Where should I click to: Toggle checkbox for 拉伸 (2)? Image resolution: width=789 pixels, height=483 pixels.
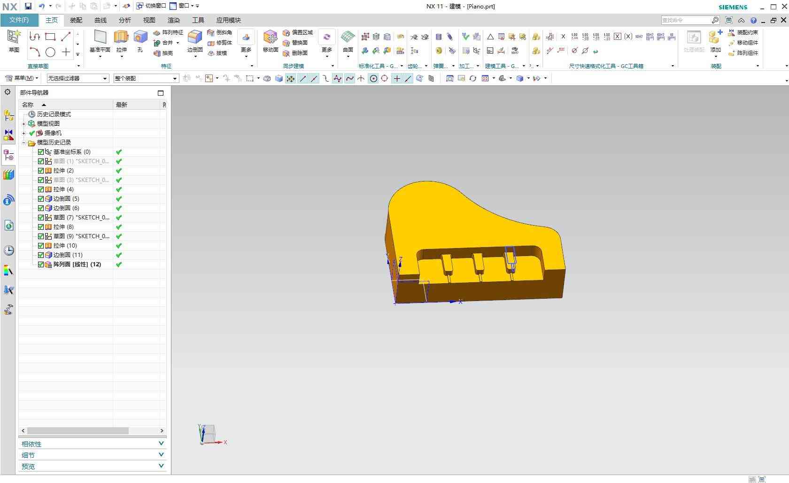tap(41, 171)
